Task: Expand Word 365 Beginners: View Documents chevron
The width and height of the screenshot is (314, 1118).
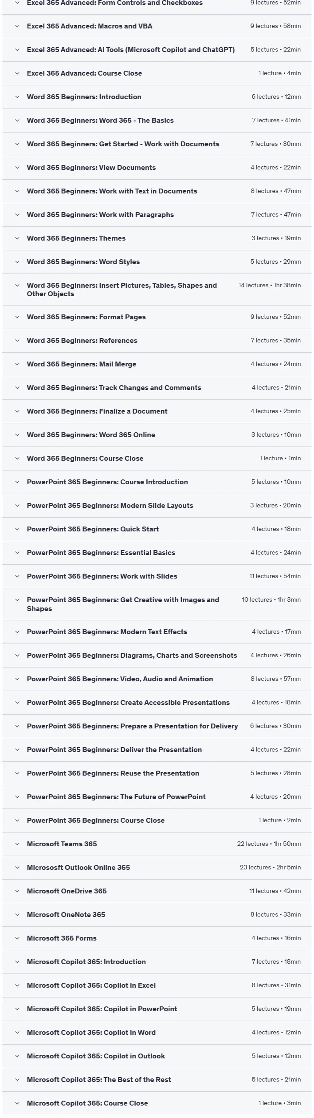Action: pos(17,168)
